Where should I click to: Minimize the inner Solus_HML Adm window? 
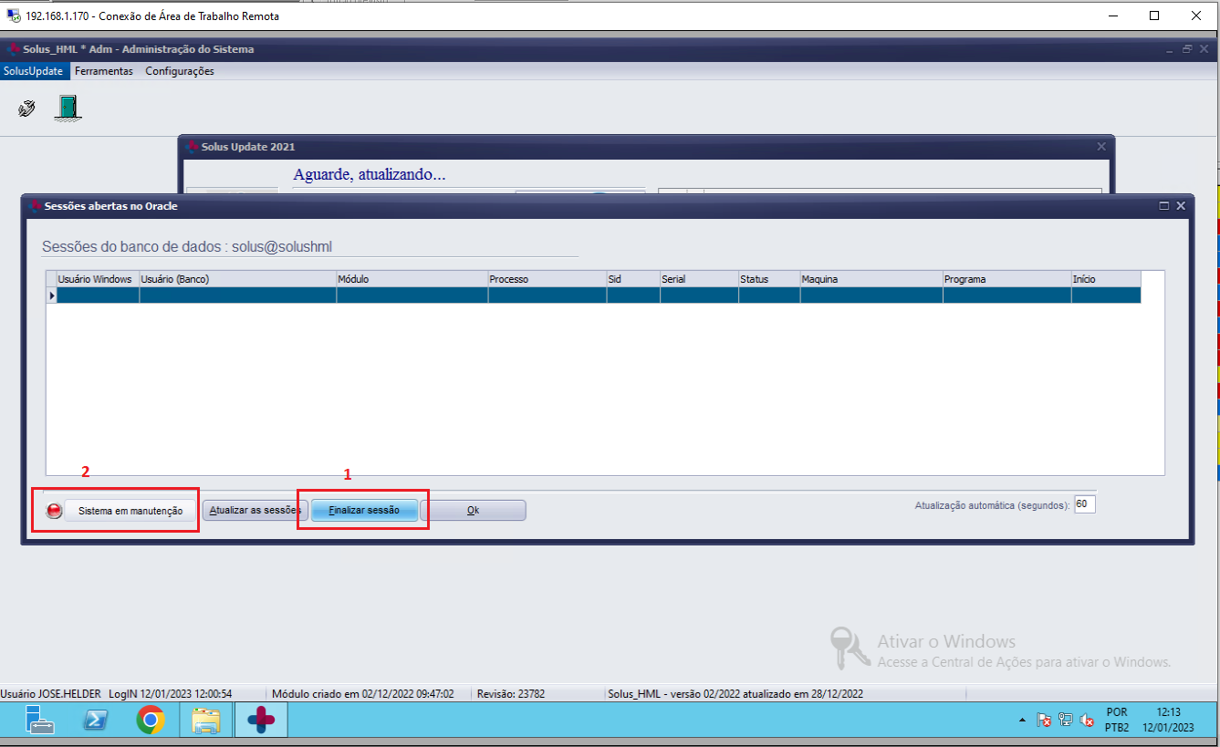tap(1170, 49)
